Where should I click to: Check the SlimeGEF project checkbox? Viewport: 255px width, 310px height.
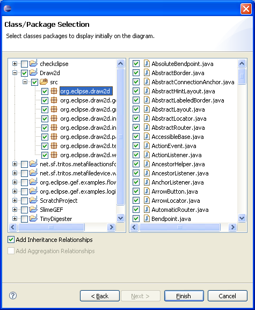24,210
